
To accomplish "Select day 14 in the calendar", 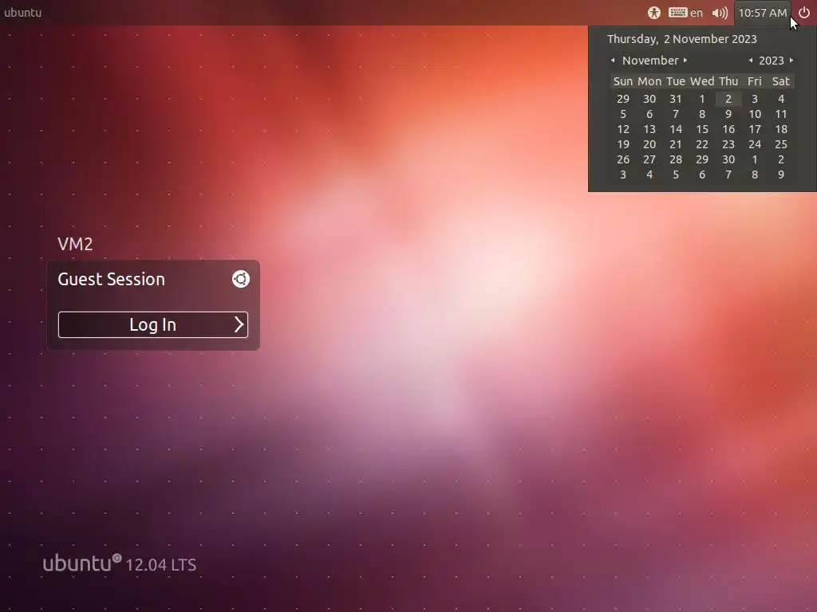I will click(x=676, y=129).
